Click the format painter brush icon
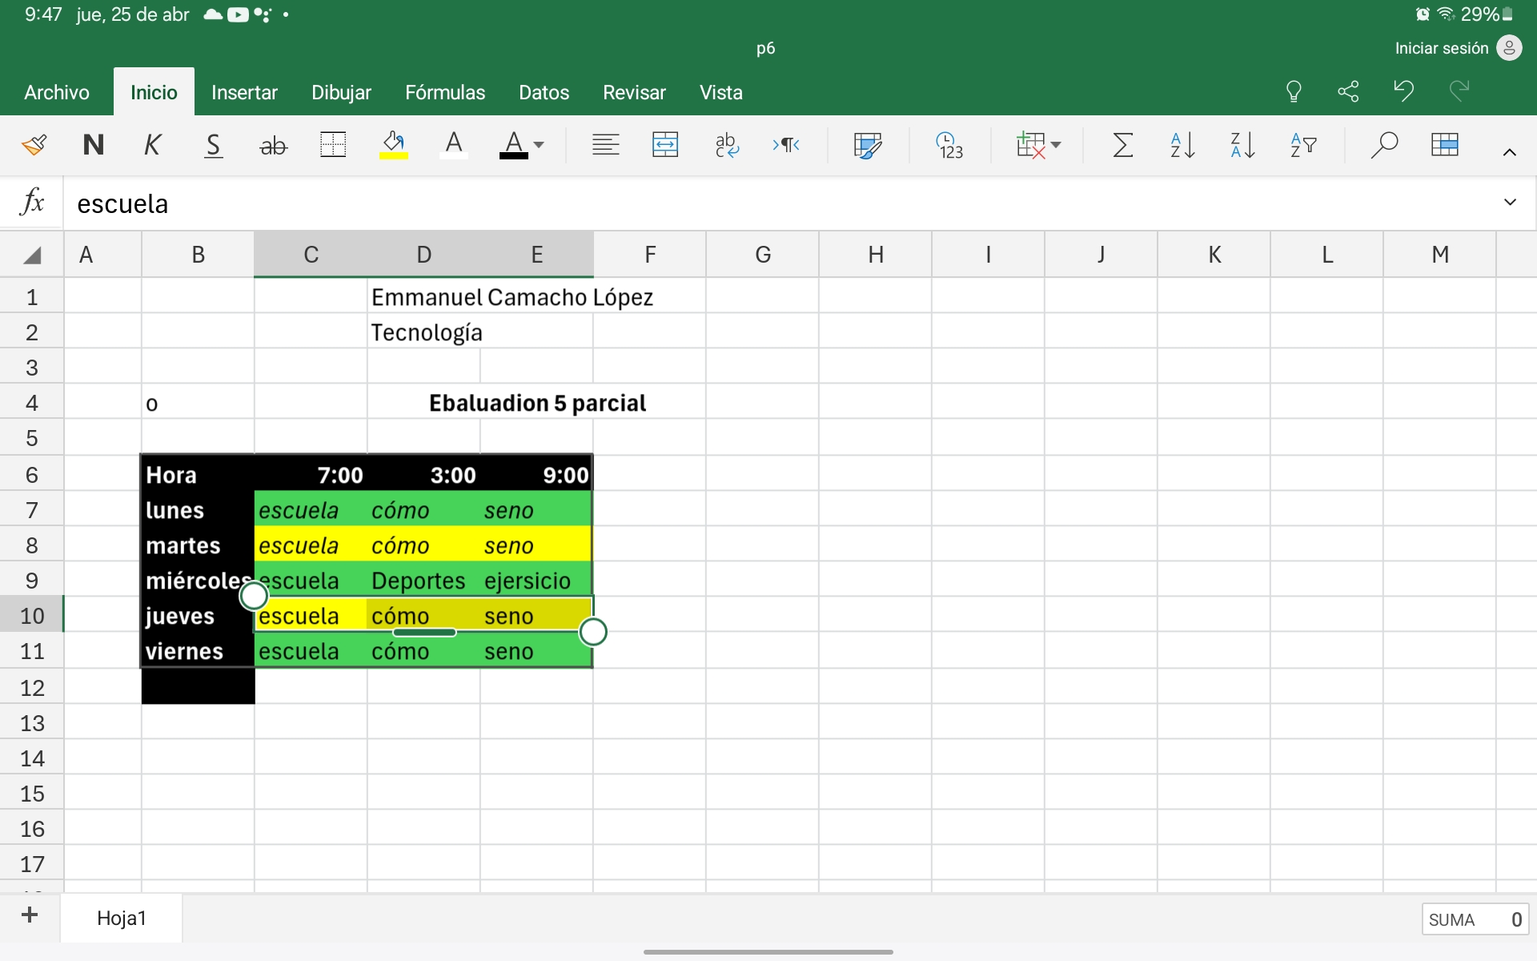 [34, 145]
